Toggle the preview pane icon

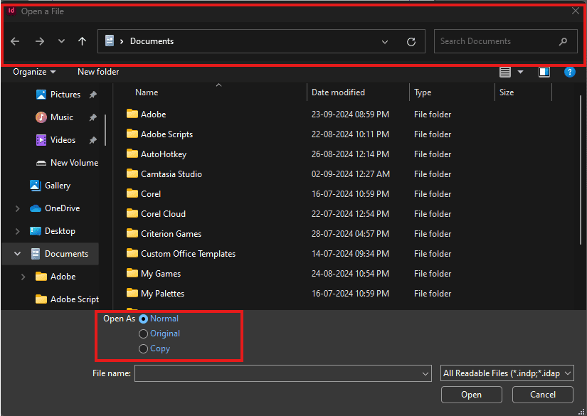[544, 72]
